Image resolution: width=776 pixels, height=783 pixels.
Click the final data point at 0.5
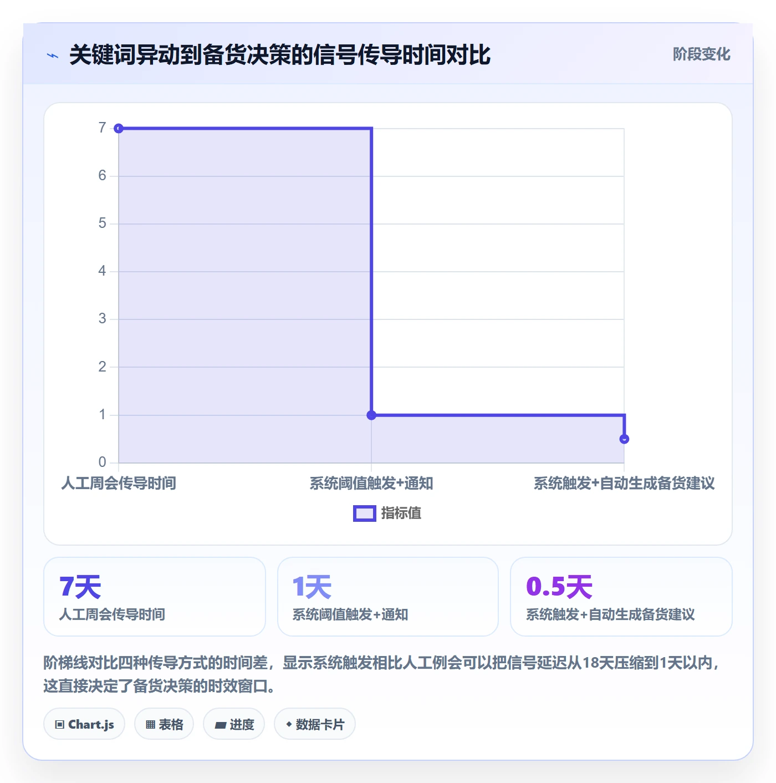click(624, 439)
